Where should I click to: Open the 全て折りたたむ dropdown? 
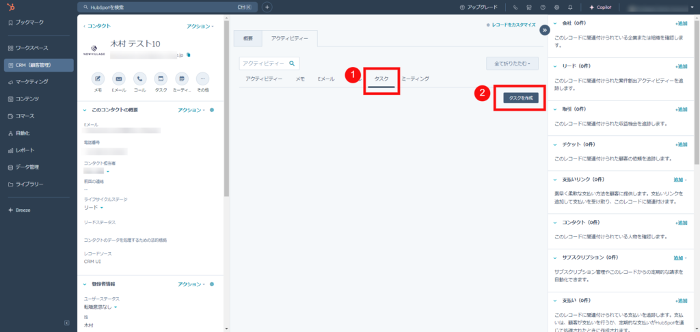click(512, 64)
